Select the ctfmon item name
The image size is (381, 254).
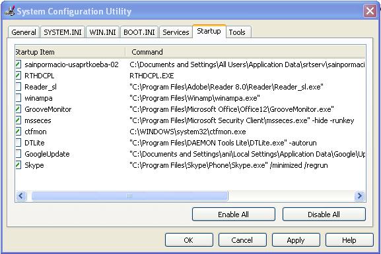[36, 132]
